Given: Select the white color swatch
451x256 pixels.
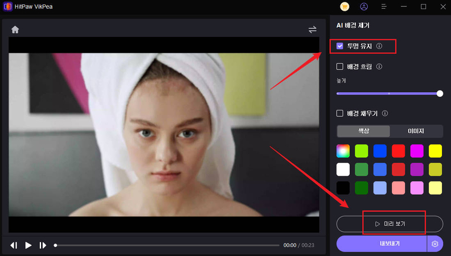Looking at the screenshot, I should 343,170.
